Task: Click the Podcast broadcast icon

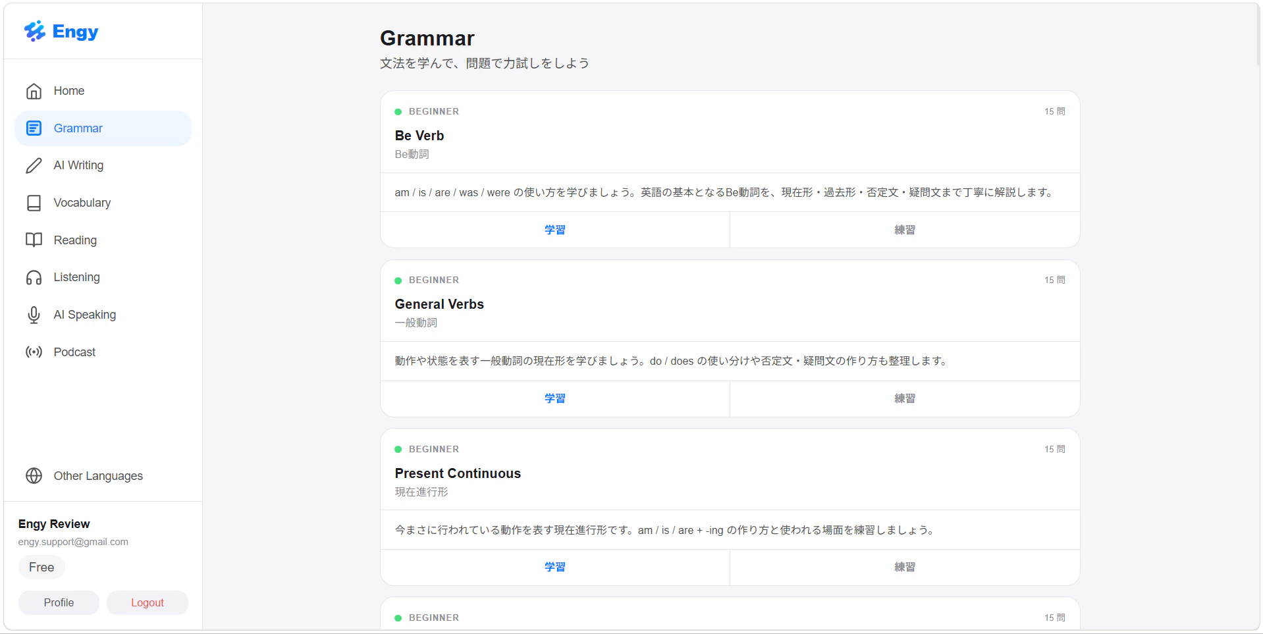Action: (34, 352)
